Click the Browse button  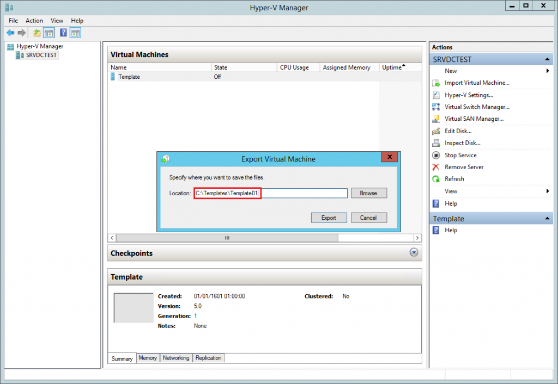point(368,193)
